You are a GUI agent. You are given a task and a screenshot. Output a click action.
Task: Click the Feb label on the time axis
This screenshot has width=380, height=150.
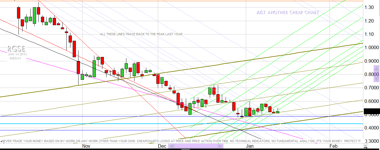(333, 146)
